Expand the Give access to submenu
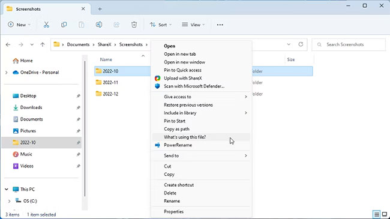Viewport: 390px width, 219px height. coord(246,97)
